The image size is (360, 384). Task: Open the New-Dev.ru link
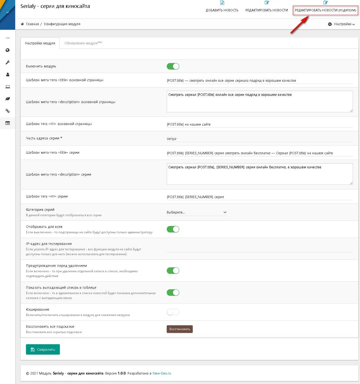point(162,373)
